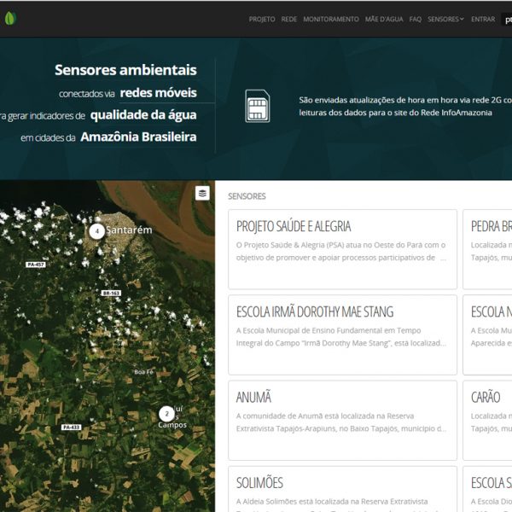Click the green leaf site logo
Image resolution: width=512 pixels, height=512 pixels.
point(10,18)
